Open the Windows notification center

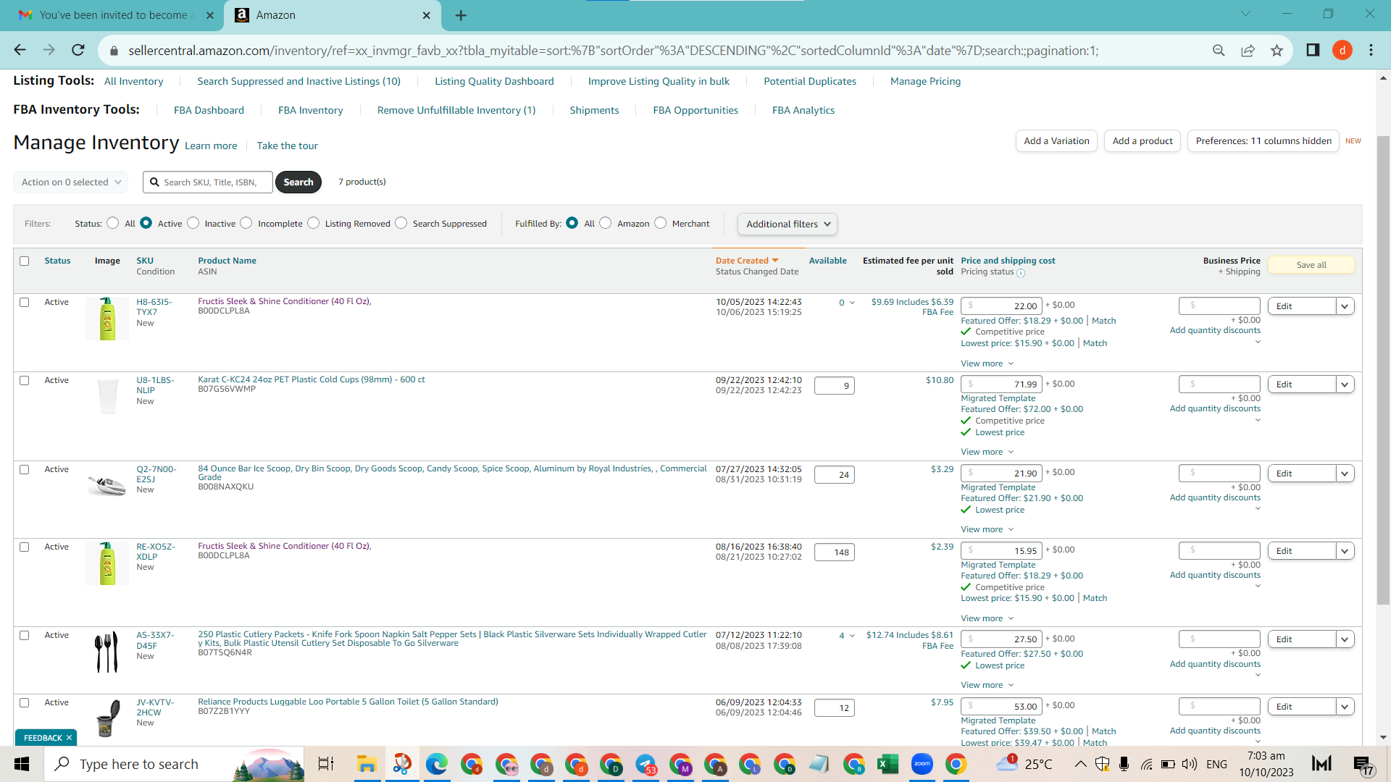tap(1363, 764)
